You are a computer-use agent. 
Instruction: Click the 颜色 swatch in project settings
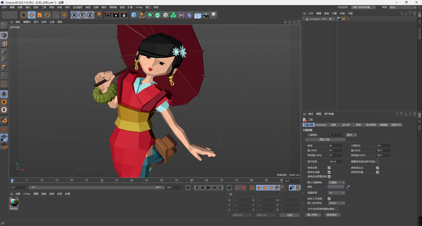(x=336, y=187)
